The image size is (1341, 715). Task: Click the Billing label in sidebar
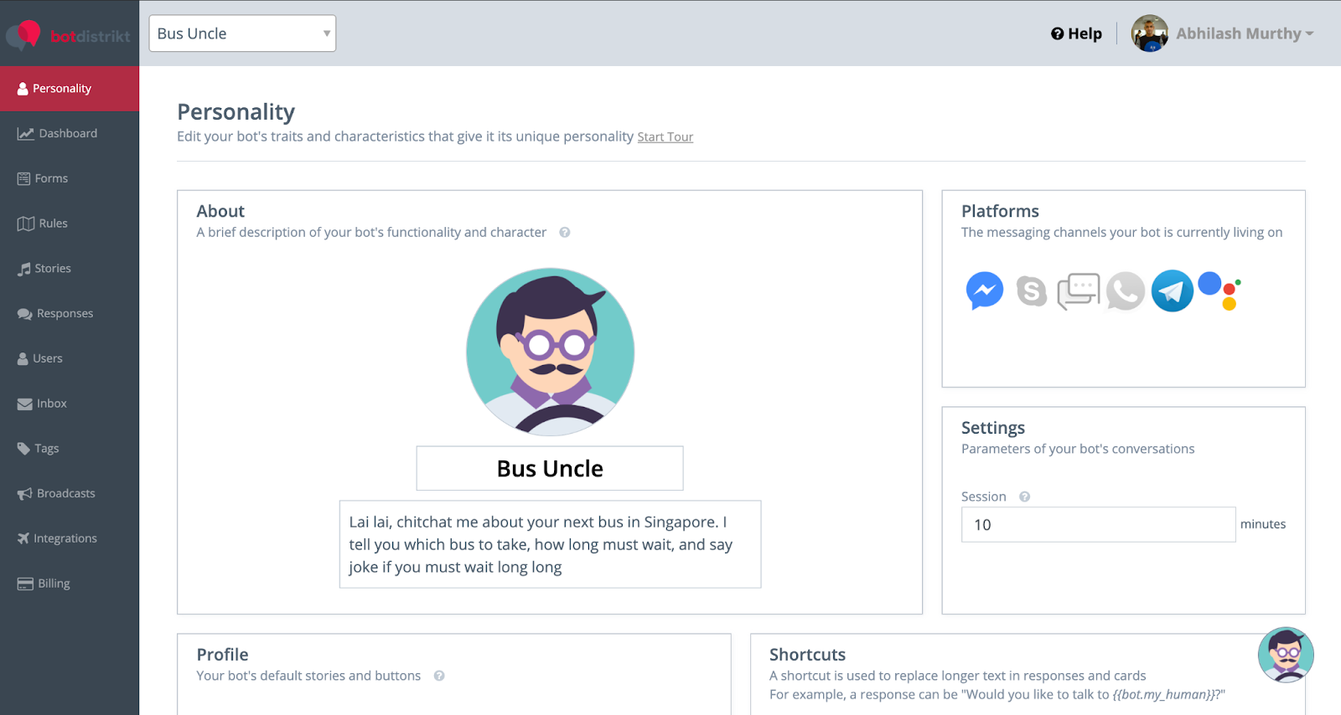coord(54,584)
